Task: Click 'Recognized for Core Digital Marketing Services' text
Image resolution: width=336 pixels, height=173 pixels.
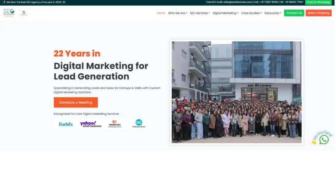Action: 86,114
